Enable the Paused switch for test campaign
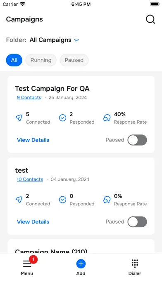The height and width of the screenshot is (287, 162). pos(137,222)
